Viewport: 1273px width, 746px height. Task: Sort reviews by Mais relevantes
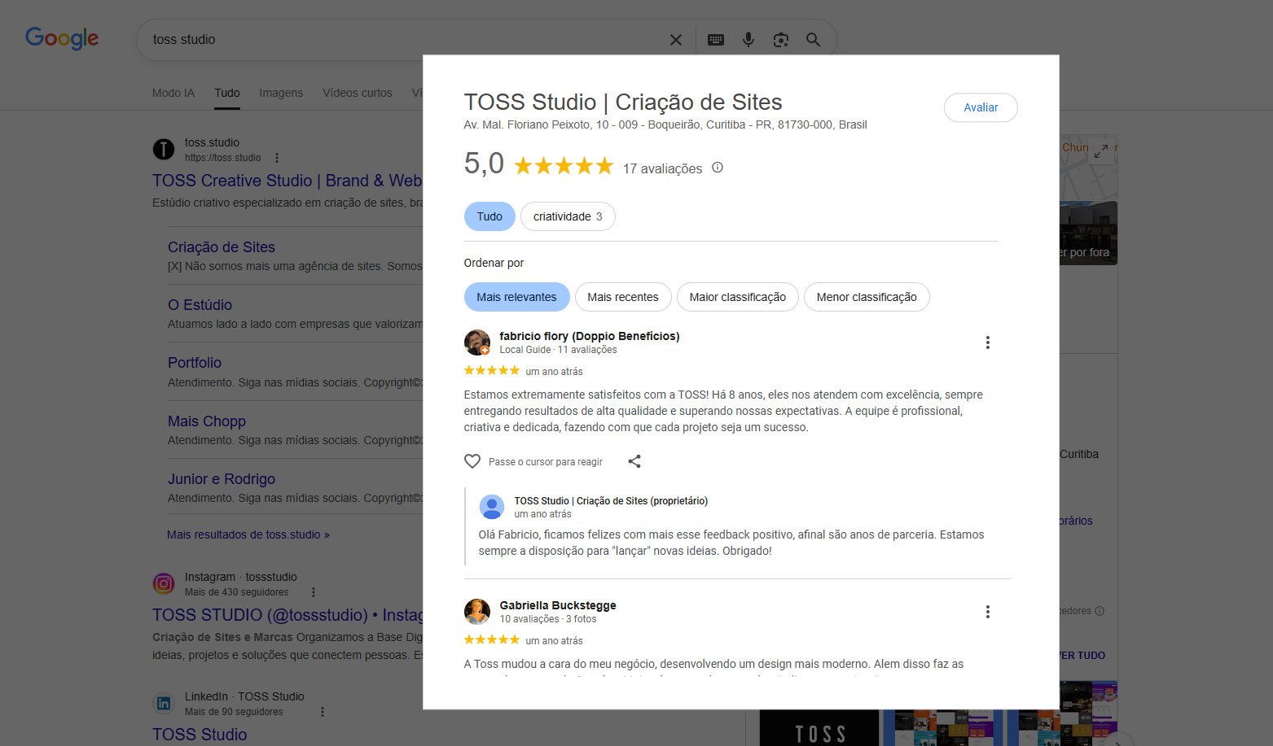click(516, 297)
